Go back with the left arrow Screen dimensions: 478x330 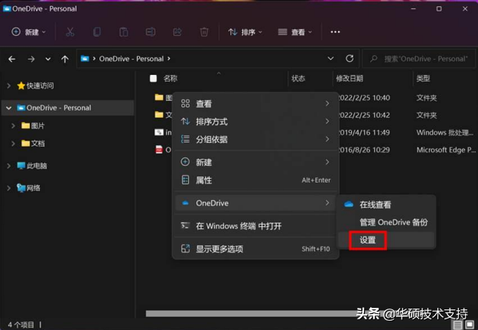click(x=12, y=59)
